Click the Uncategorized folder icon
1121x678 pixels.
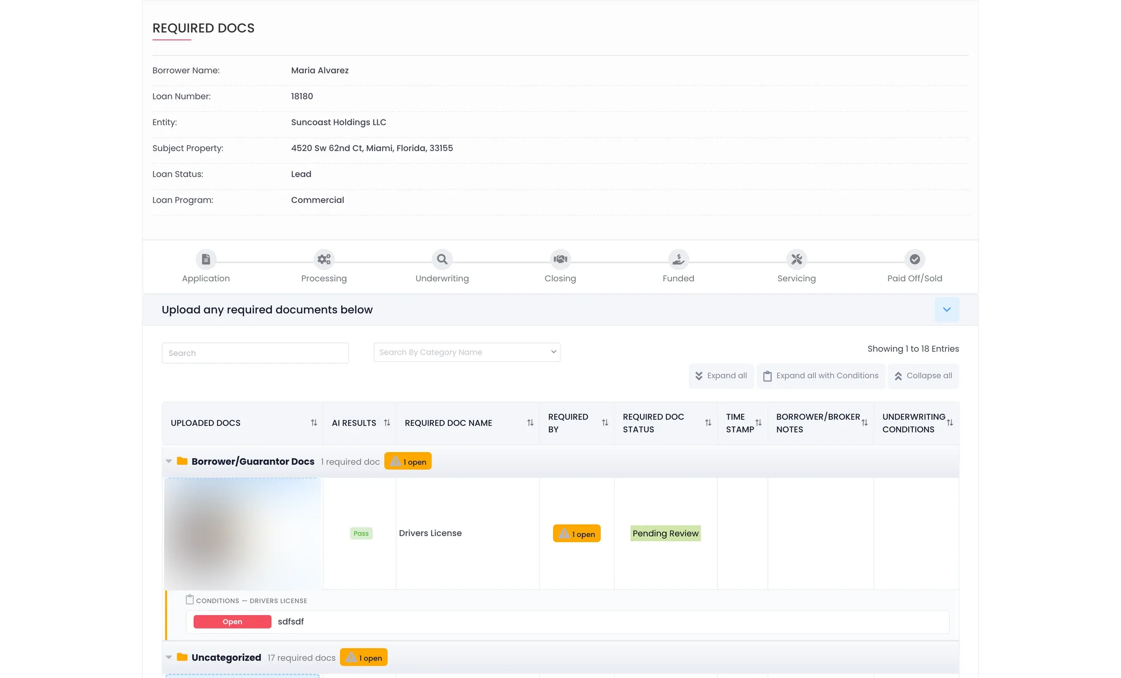click(x=182, y=657)
